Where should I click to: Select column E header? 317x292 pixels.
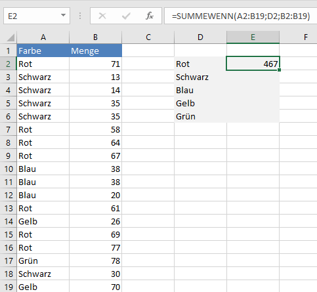point(253,37)
